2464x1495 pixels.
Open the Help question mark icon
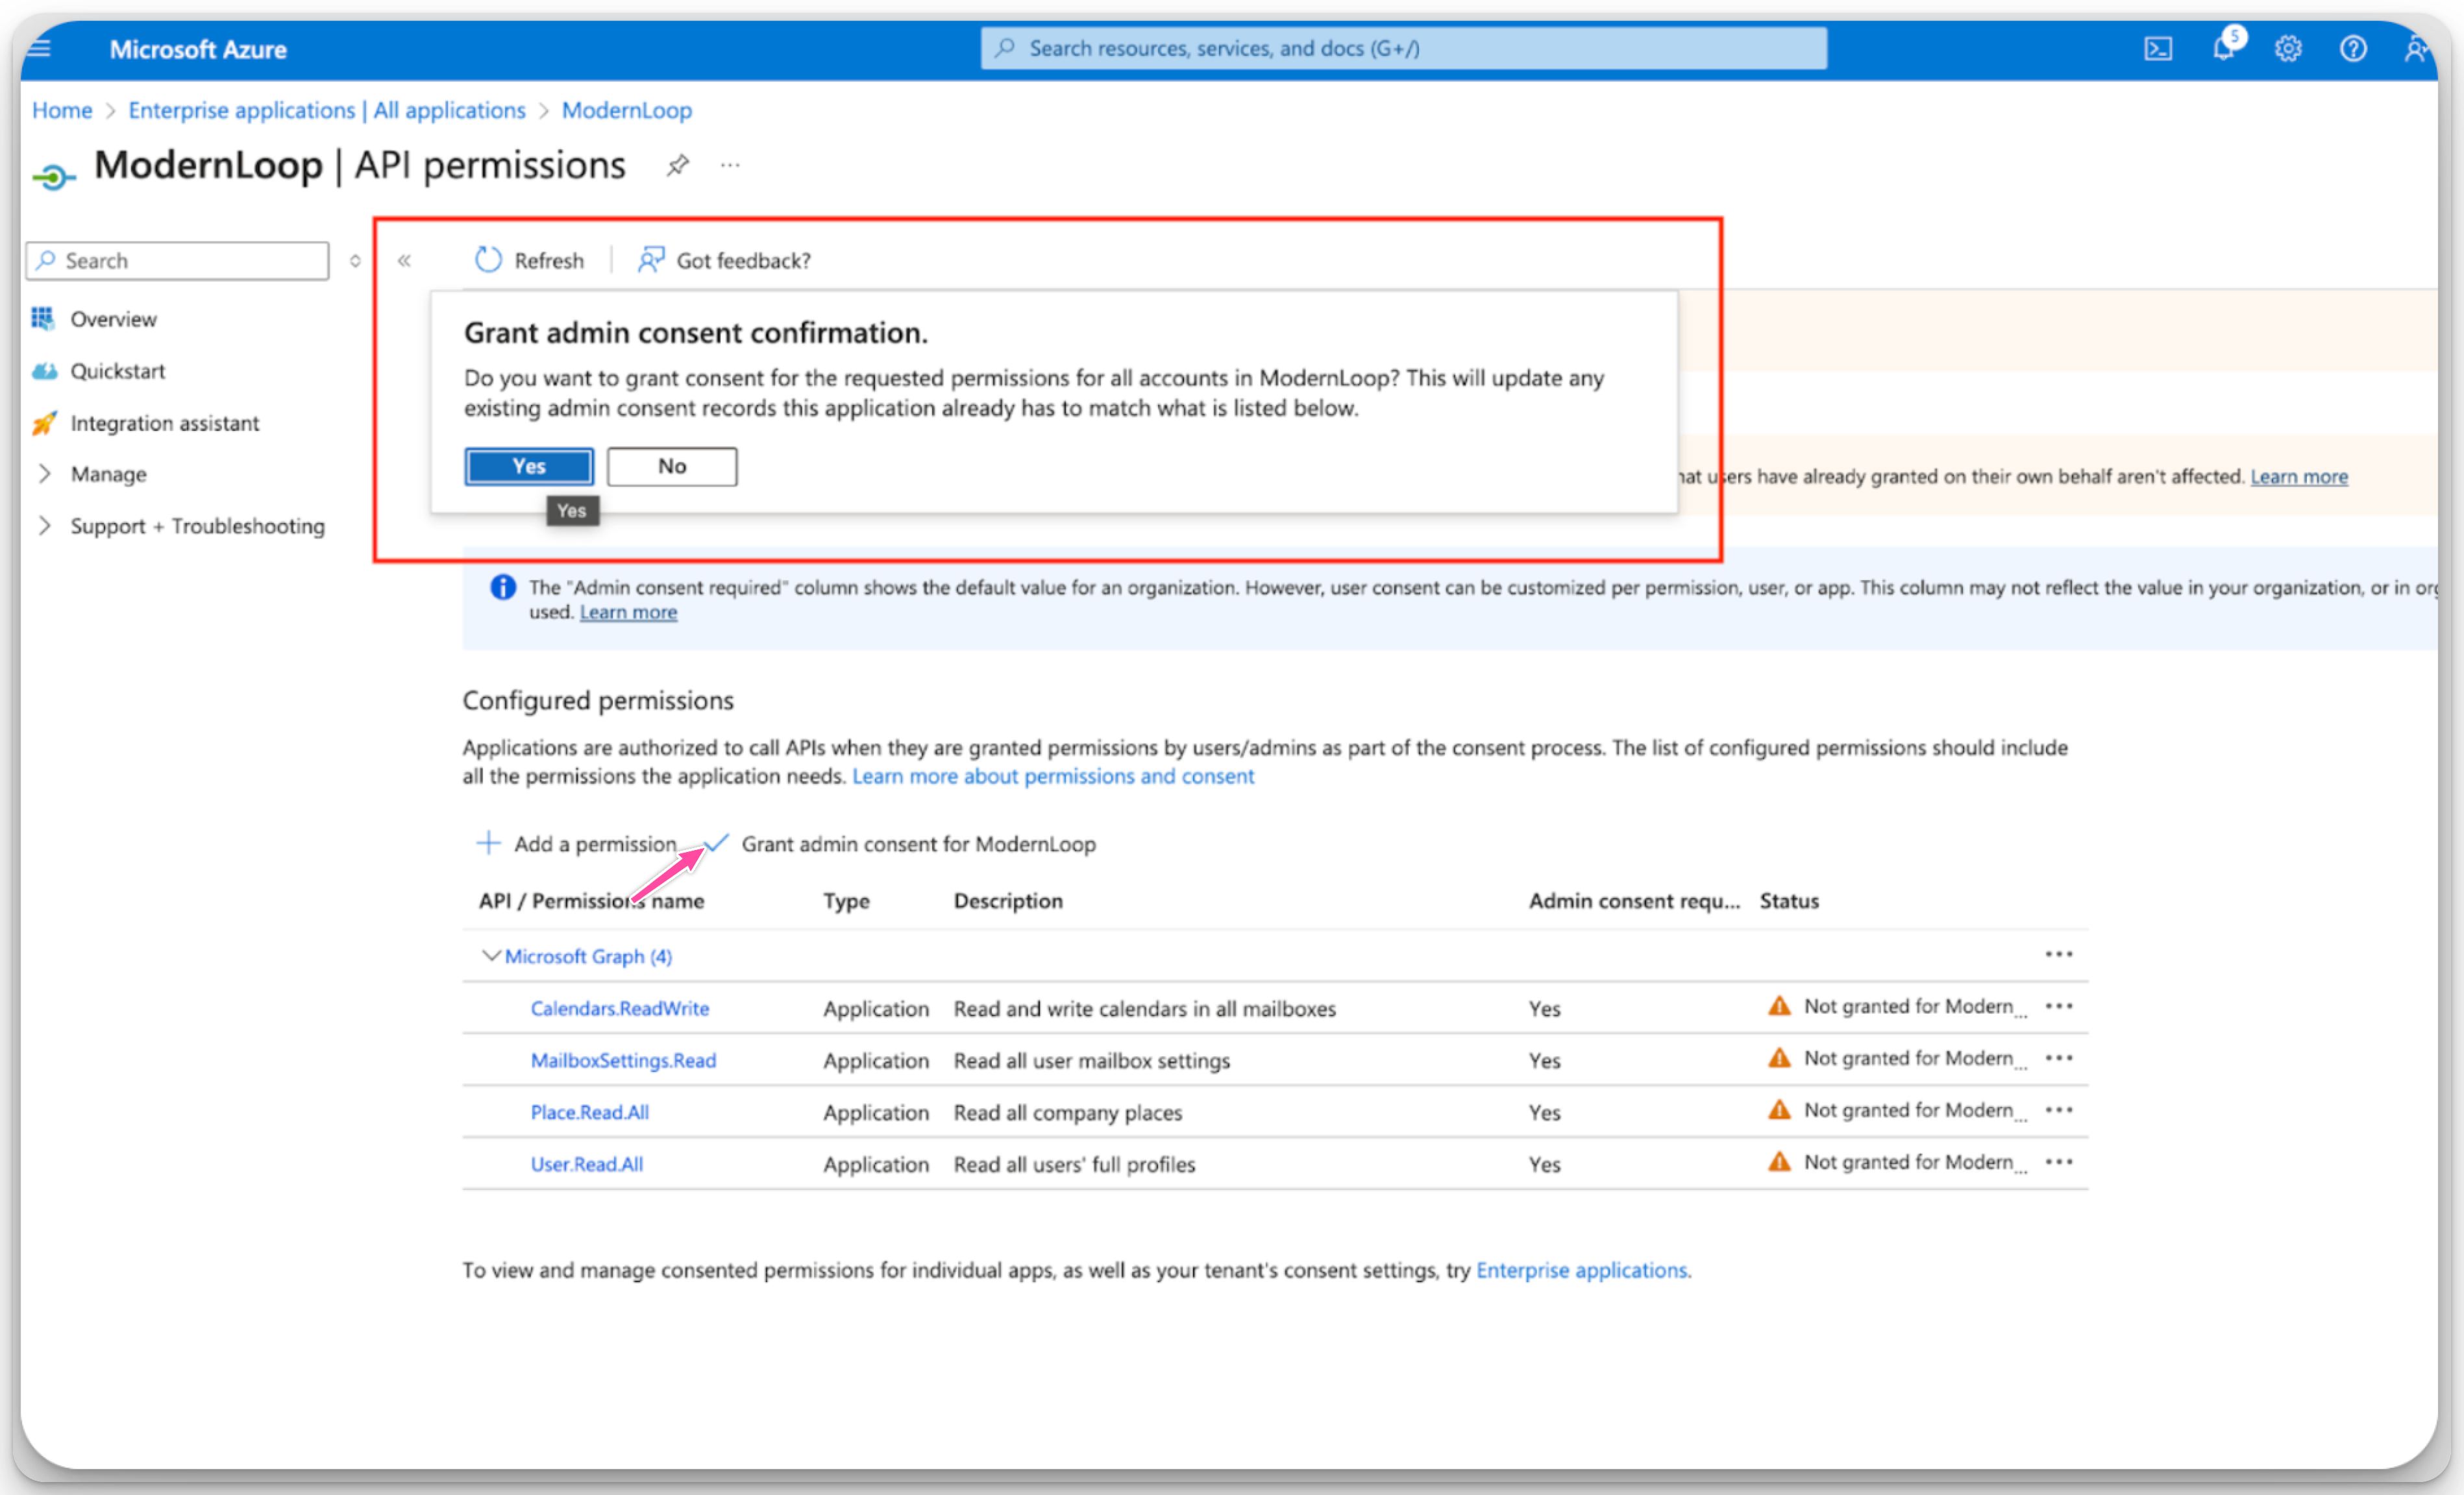coord(2353,49)
